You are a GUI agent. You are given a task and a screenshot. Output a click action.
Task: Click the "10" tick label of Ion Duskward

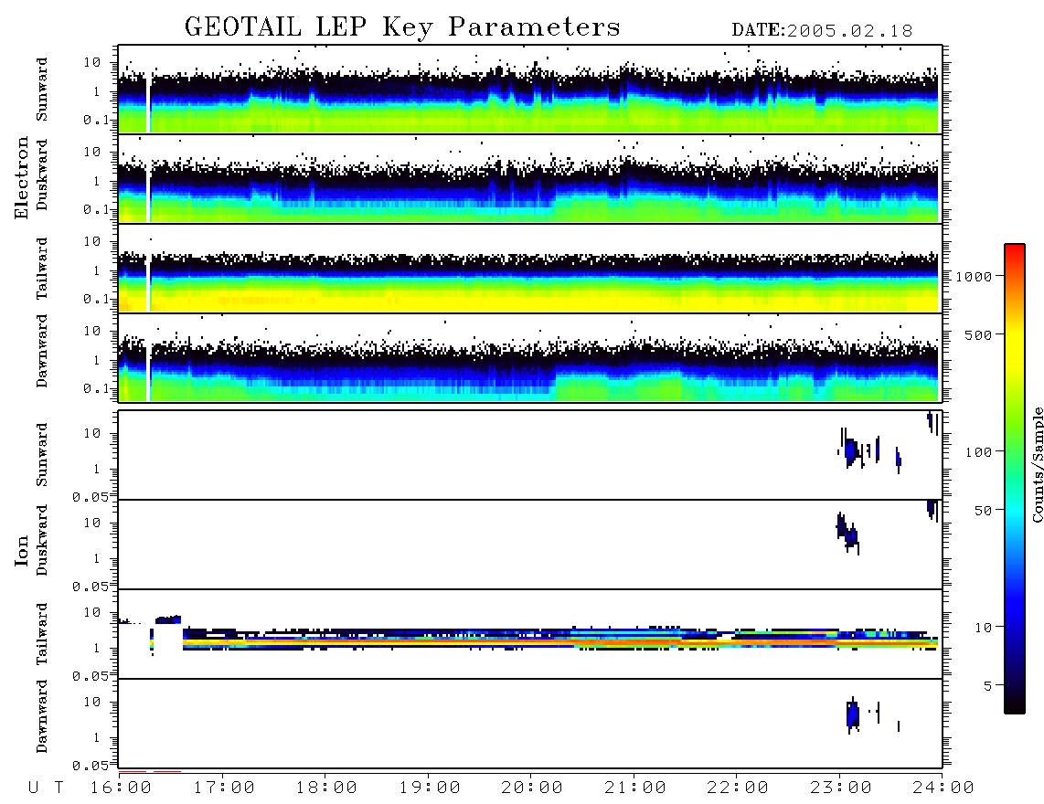[x=92, y=524]
